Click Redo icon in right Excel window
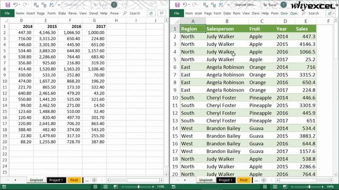This screenshot has width=339, height=190. click(194, 5)
